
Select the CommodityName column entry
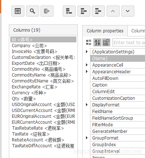point(43,75)
